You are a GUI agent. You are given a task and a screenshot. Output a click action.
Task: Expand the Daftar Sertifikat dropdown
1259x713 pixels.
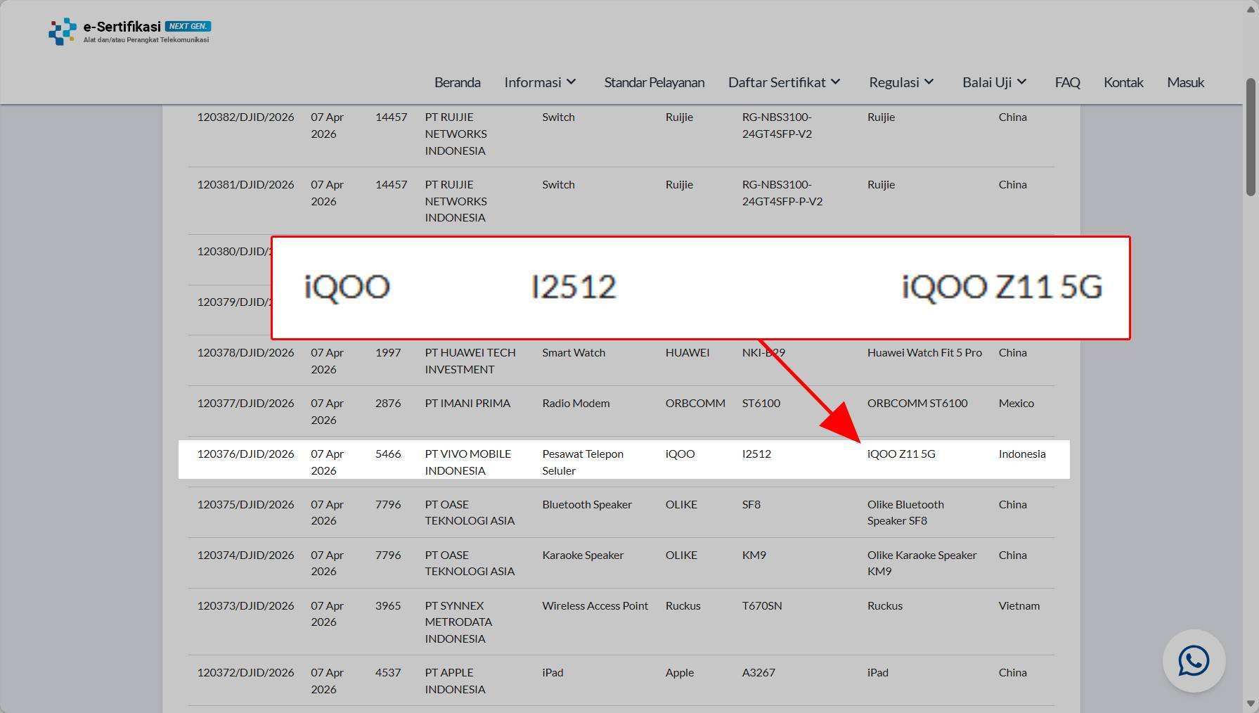[x=785, y=82]
